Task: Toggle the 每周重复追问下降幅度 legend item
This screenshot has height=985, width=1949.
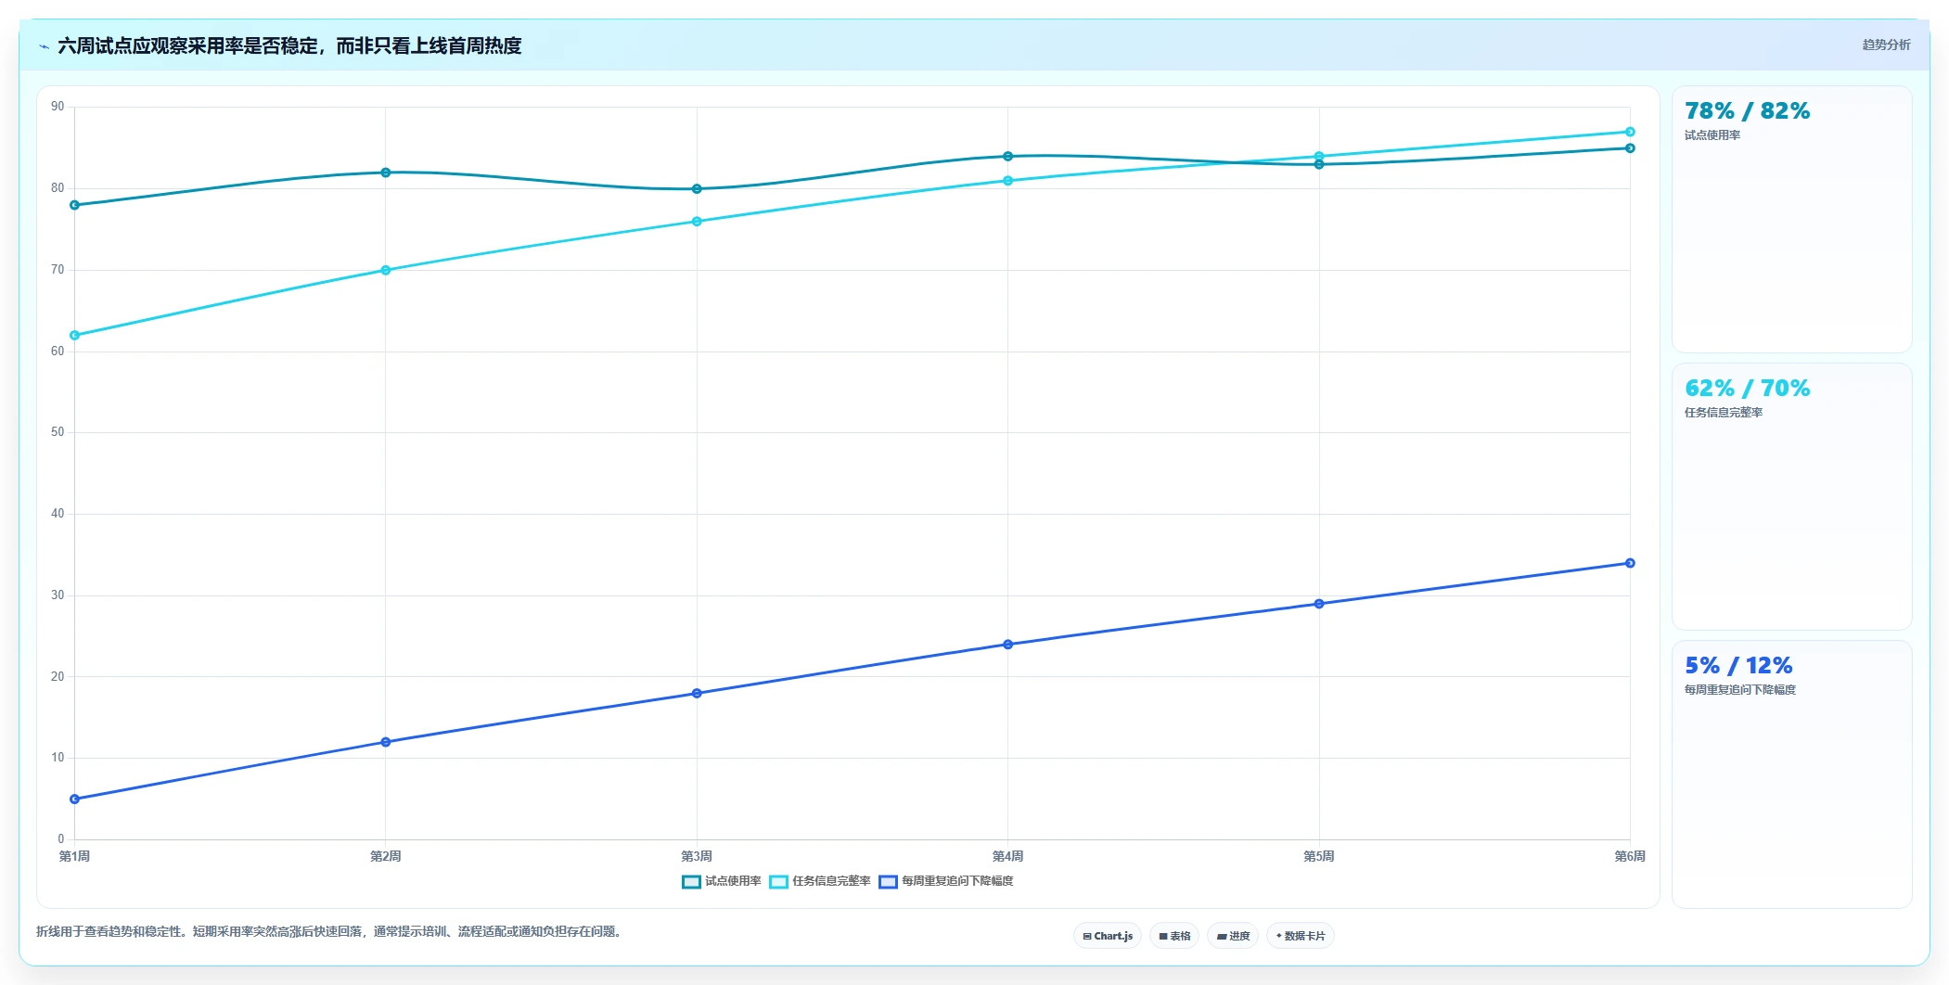Action: [x=946, y=881]
